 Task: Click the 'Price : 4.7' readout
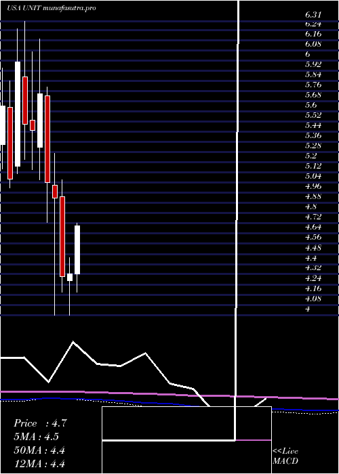coord(39,423)
